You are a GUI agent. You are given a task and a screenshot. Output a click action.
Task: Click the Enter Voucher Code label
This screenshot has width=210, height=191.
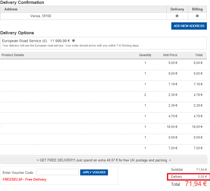click(18, 173)
